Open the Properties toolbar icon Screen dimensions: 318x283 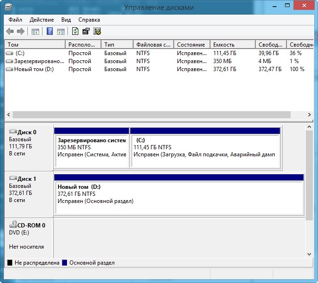pos(86,32)
